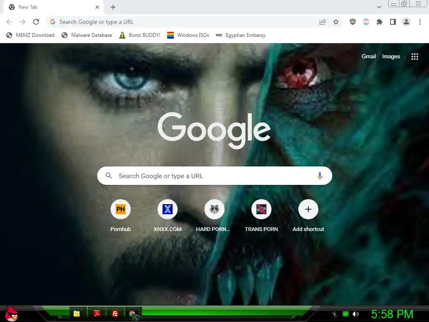The image size is (429, 322).
Task: Reload the current page
Action: tap(36, 22)
